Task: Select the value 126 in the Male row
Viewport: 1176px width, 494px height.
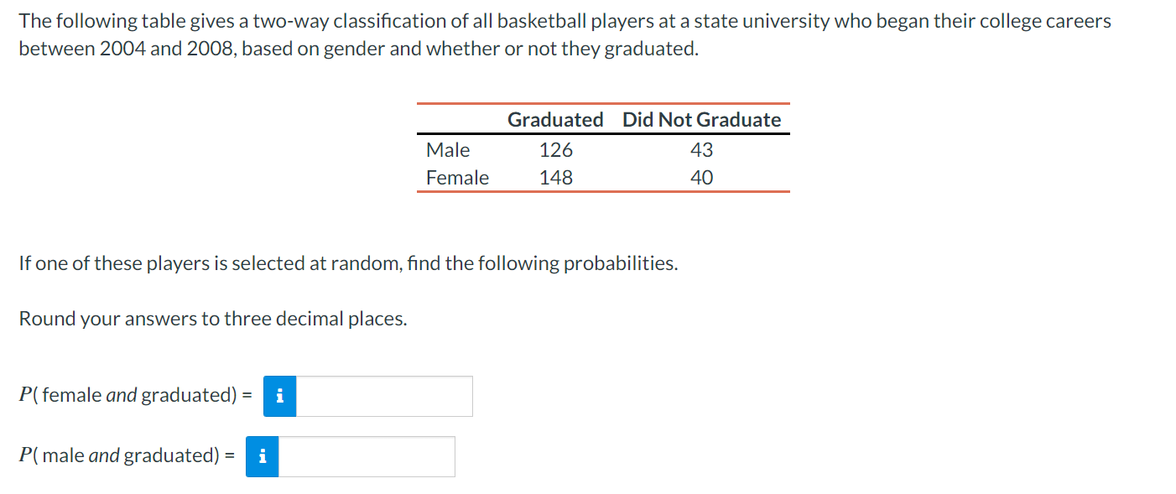Action: click(556, 150)
